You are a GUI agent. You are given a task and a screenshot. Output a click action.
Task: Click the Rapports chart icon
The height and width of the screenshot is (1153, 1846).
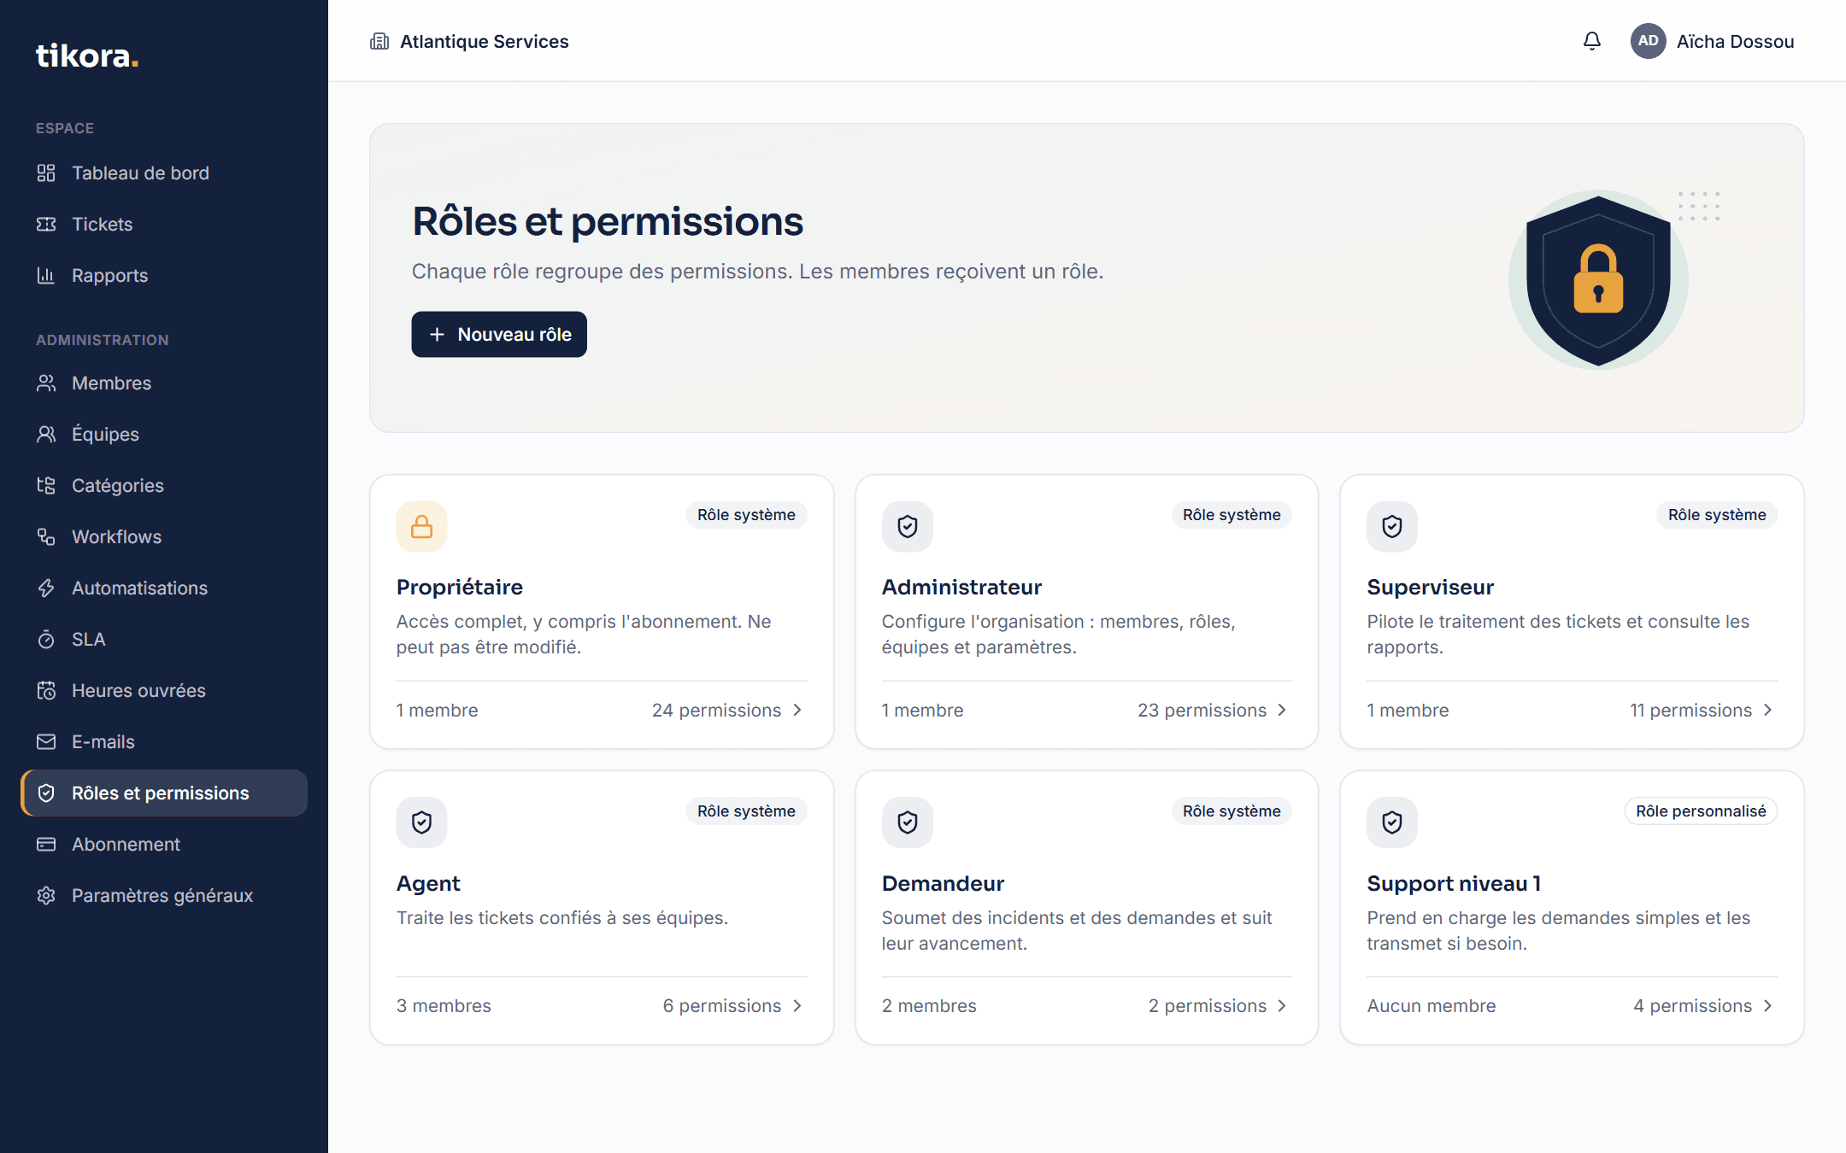(46, 276)
